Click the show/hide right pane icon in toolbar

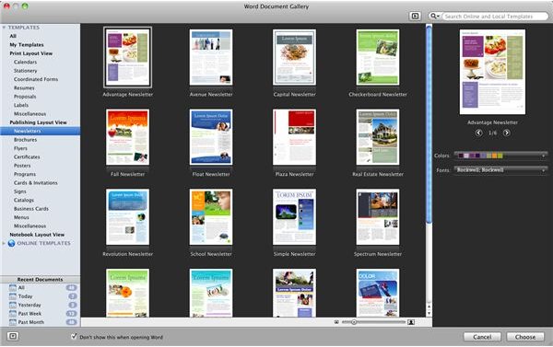pos(415,17)
